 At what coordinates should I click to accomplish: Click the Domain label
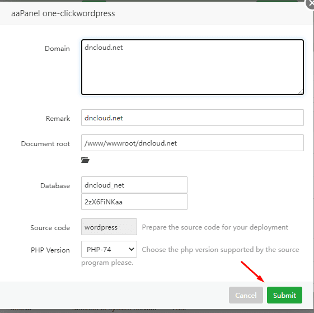coord(57,49)
